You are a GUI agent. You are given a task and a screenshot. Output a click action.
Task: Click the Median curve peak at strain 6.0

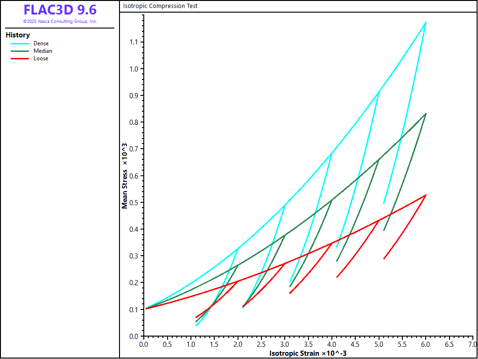pyautogui.click(x=426, y=114)
